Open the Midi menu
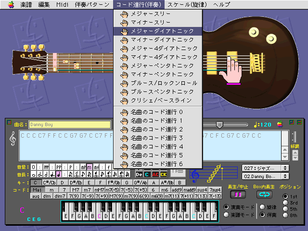308x231 pixels. pos(62,4)
